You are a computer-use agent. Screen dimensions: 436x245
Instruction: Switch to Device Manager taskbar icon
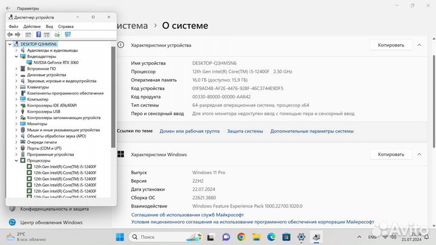[x=317, y=237]
